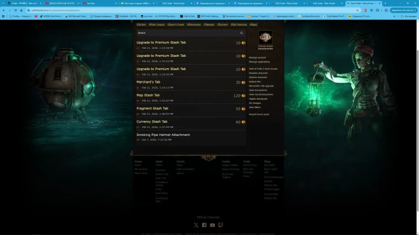This screenshot has height=235, width=419.
Task: Click the browser profile avatar icon
Action: [x=386, y=10]
